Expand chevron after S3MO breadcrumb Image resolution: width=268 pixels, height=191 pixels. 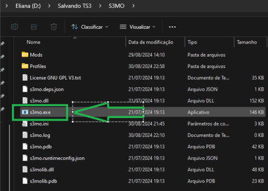[x=134, y=6]
